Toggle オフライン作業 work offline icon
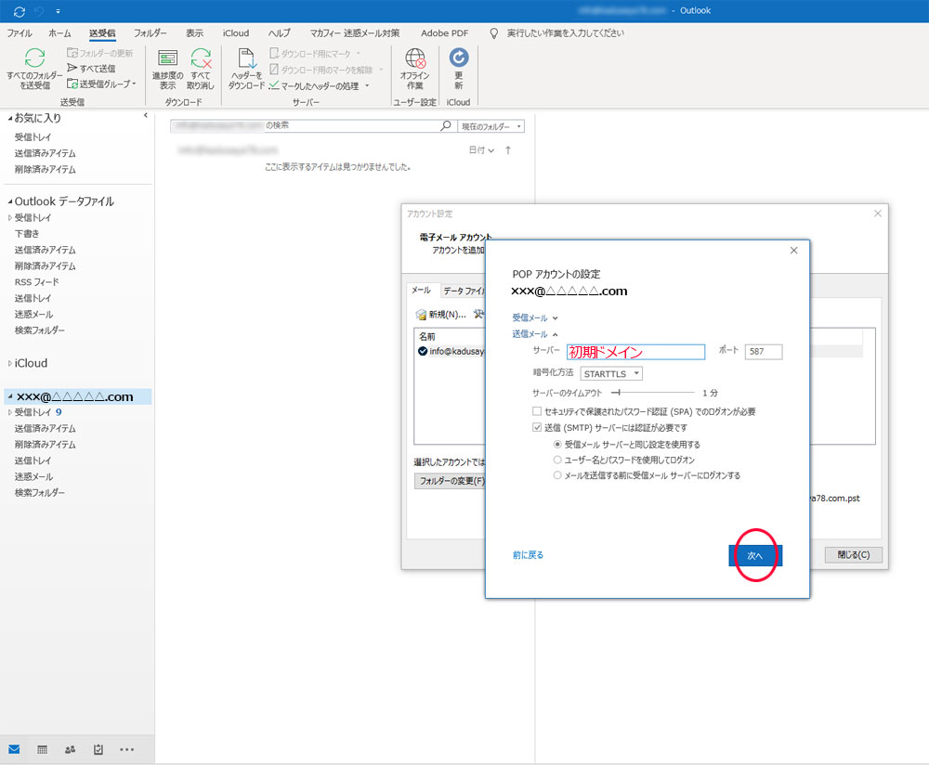The height and width of the screenshot is (765, 929). (x=414, y=58)
